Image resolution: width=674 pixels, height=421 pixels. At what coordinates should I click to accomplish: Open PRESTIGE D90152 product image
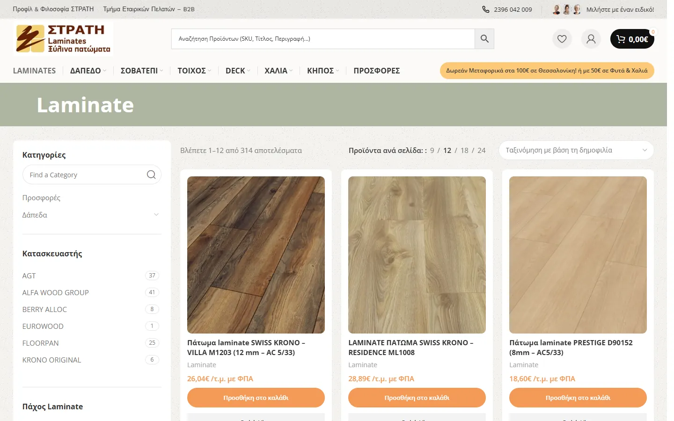pos(578,255)
